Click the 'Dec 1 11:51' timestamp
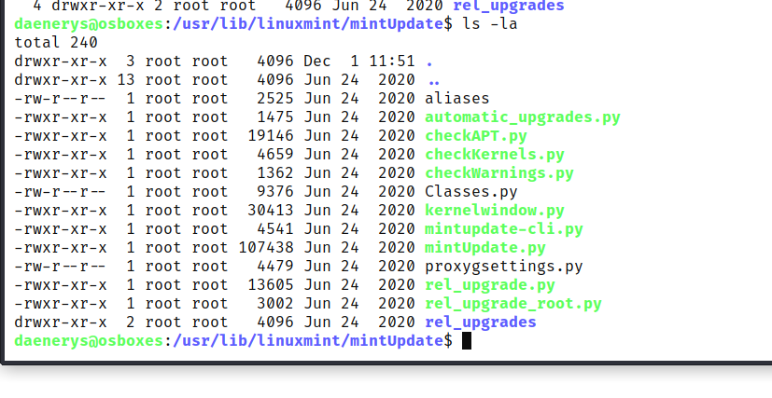The image size is (772, 398). pos(359,62)
